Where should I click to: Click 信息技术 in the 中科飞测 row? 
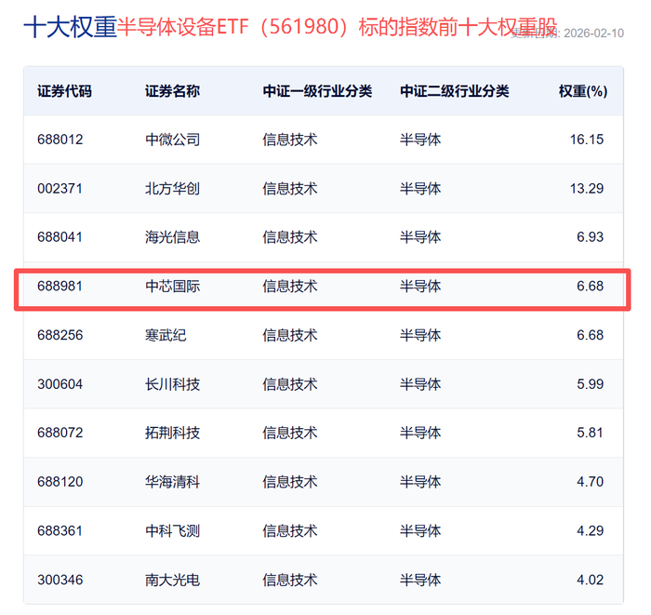tap(290, 530)
